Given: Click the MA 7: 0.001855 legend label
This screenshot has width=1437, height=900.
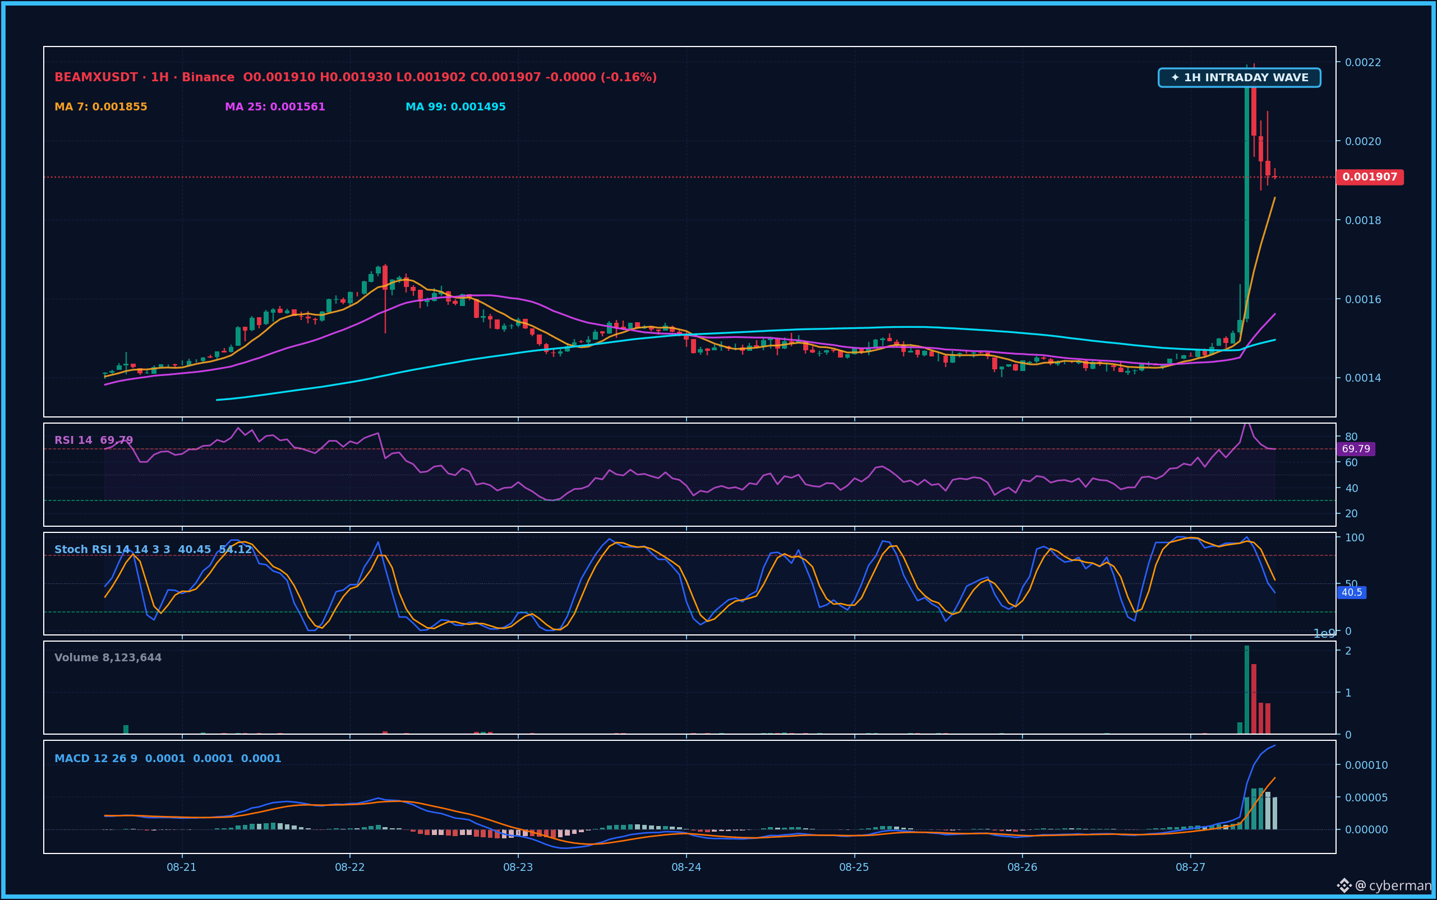Looking at the screenshot, I should (101, 106).
